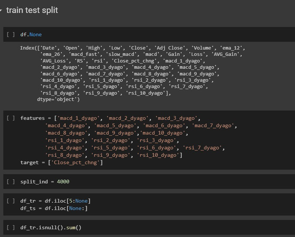Collapse the train test split section

(x=1, y=10)
